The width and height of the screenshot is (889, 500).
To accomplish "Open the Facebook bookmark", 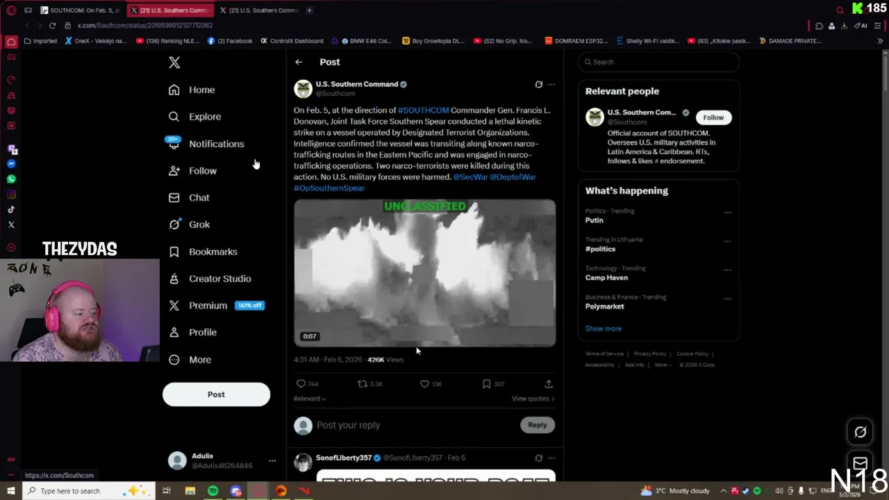I will 230,41.
